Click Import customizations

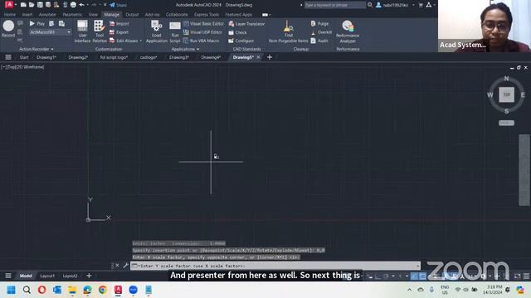pyautogui.click(x=119, y=24)
